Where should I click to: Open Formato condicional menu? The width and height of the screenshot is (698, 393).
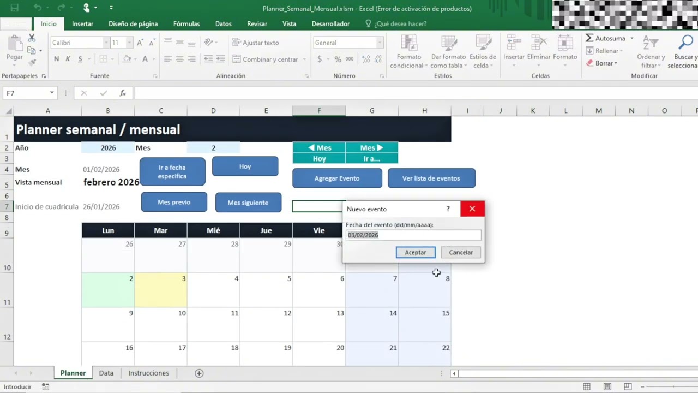(x=409, y=51)
